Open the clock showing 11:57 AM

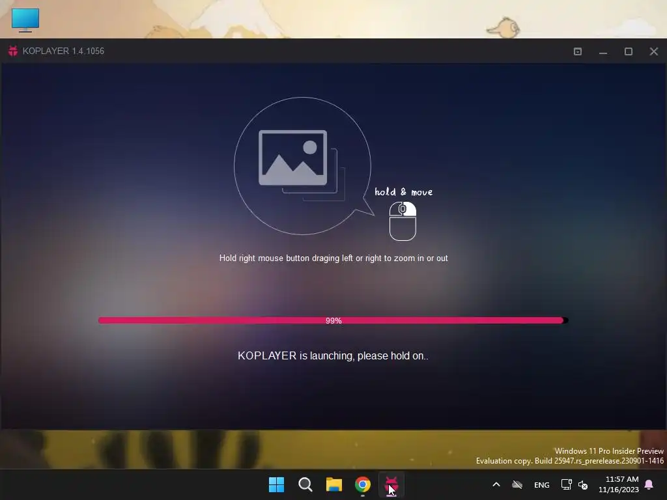click(x=619, y=484)
